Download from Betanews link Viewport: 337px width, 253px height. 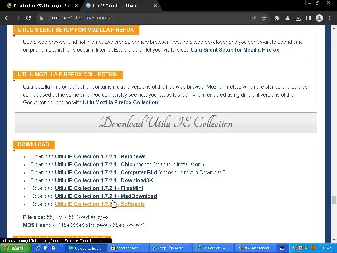tap(100, 156)
